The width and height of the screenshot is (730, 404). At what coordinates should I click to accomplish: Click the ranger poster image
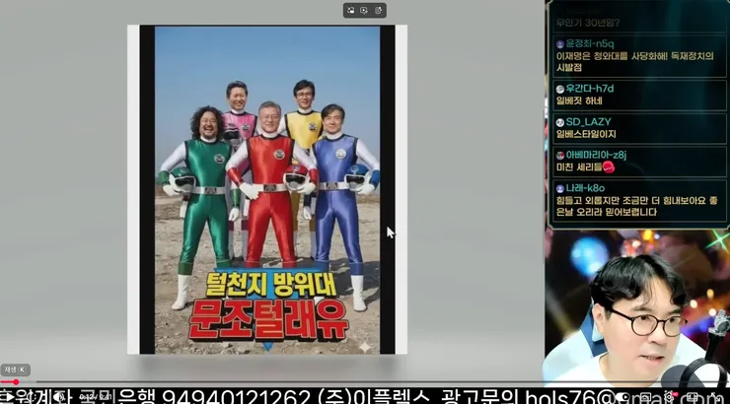pos(267,189)
